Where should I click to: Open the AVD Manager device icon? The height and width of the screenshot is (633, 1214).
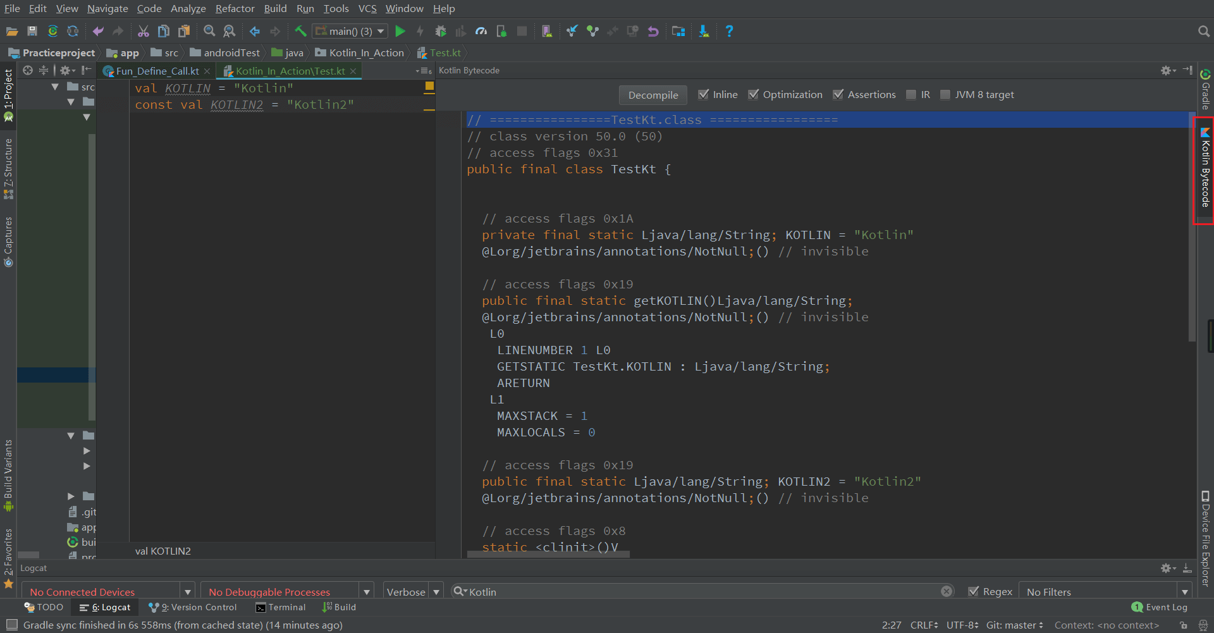(548, 30)
